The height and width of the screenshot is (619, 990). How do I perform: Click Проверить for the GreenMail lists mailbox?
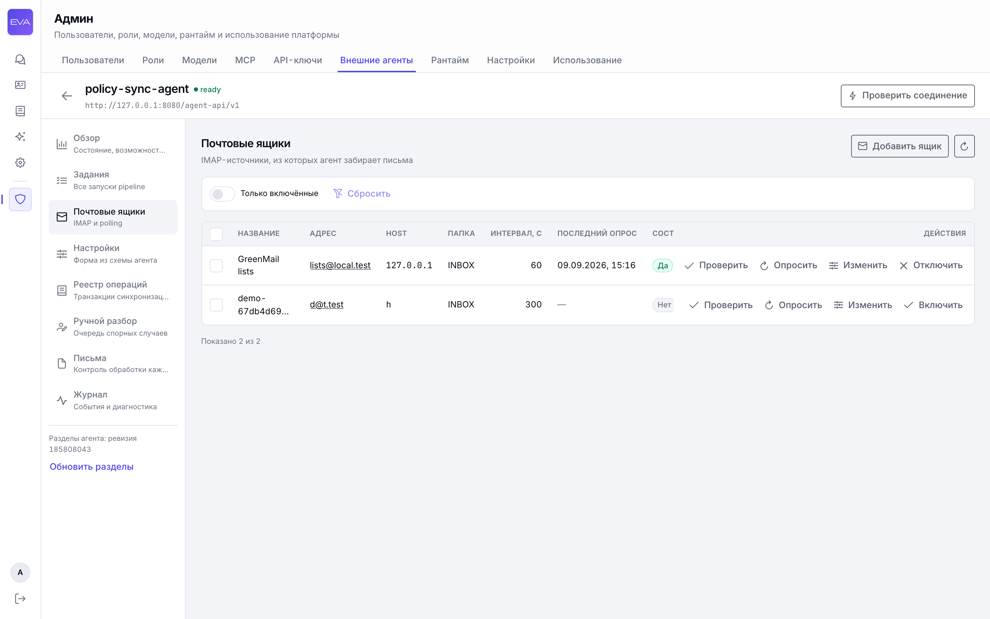(716, 266)
